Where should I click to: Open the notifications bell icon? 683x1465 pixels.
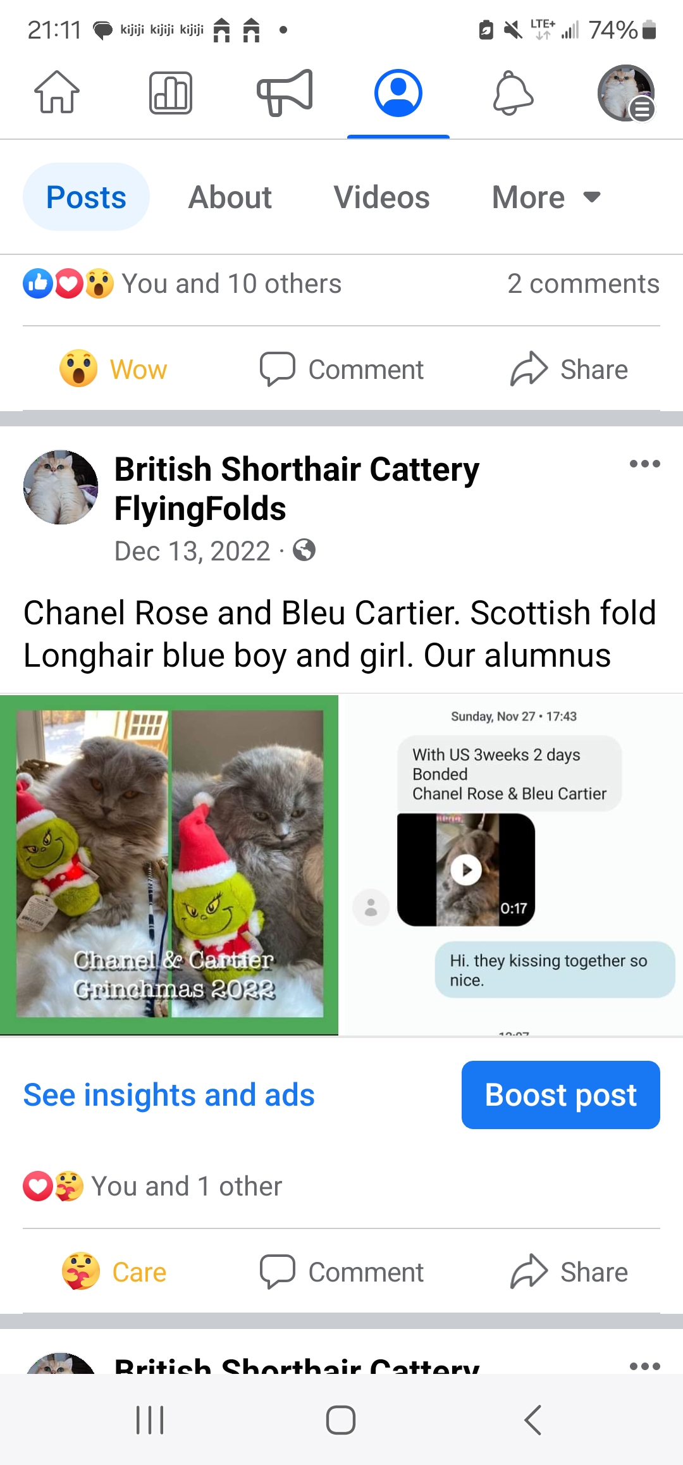(513, 93)
